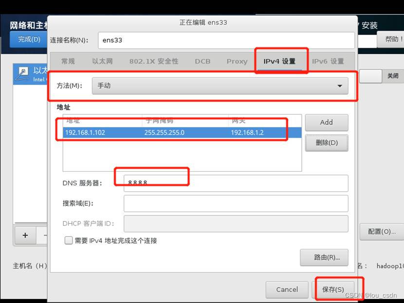The width and height of the screenshot is (404, 303).
Task: Click the DNS 服务器 input field
Action: [236, 183]
